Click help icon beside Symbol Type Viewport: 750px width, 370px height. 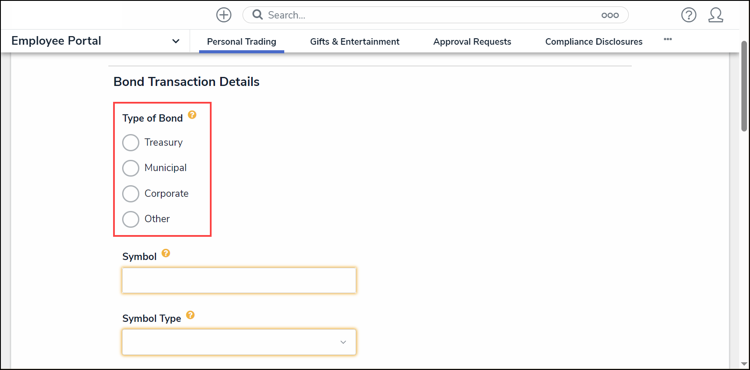coord(191,315)
